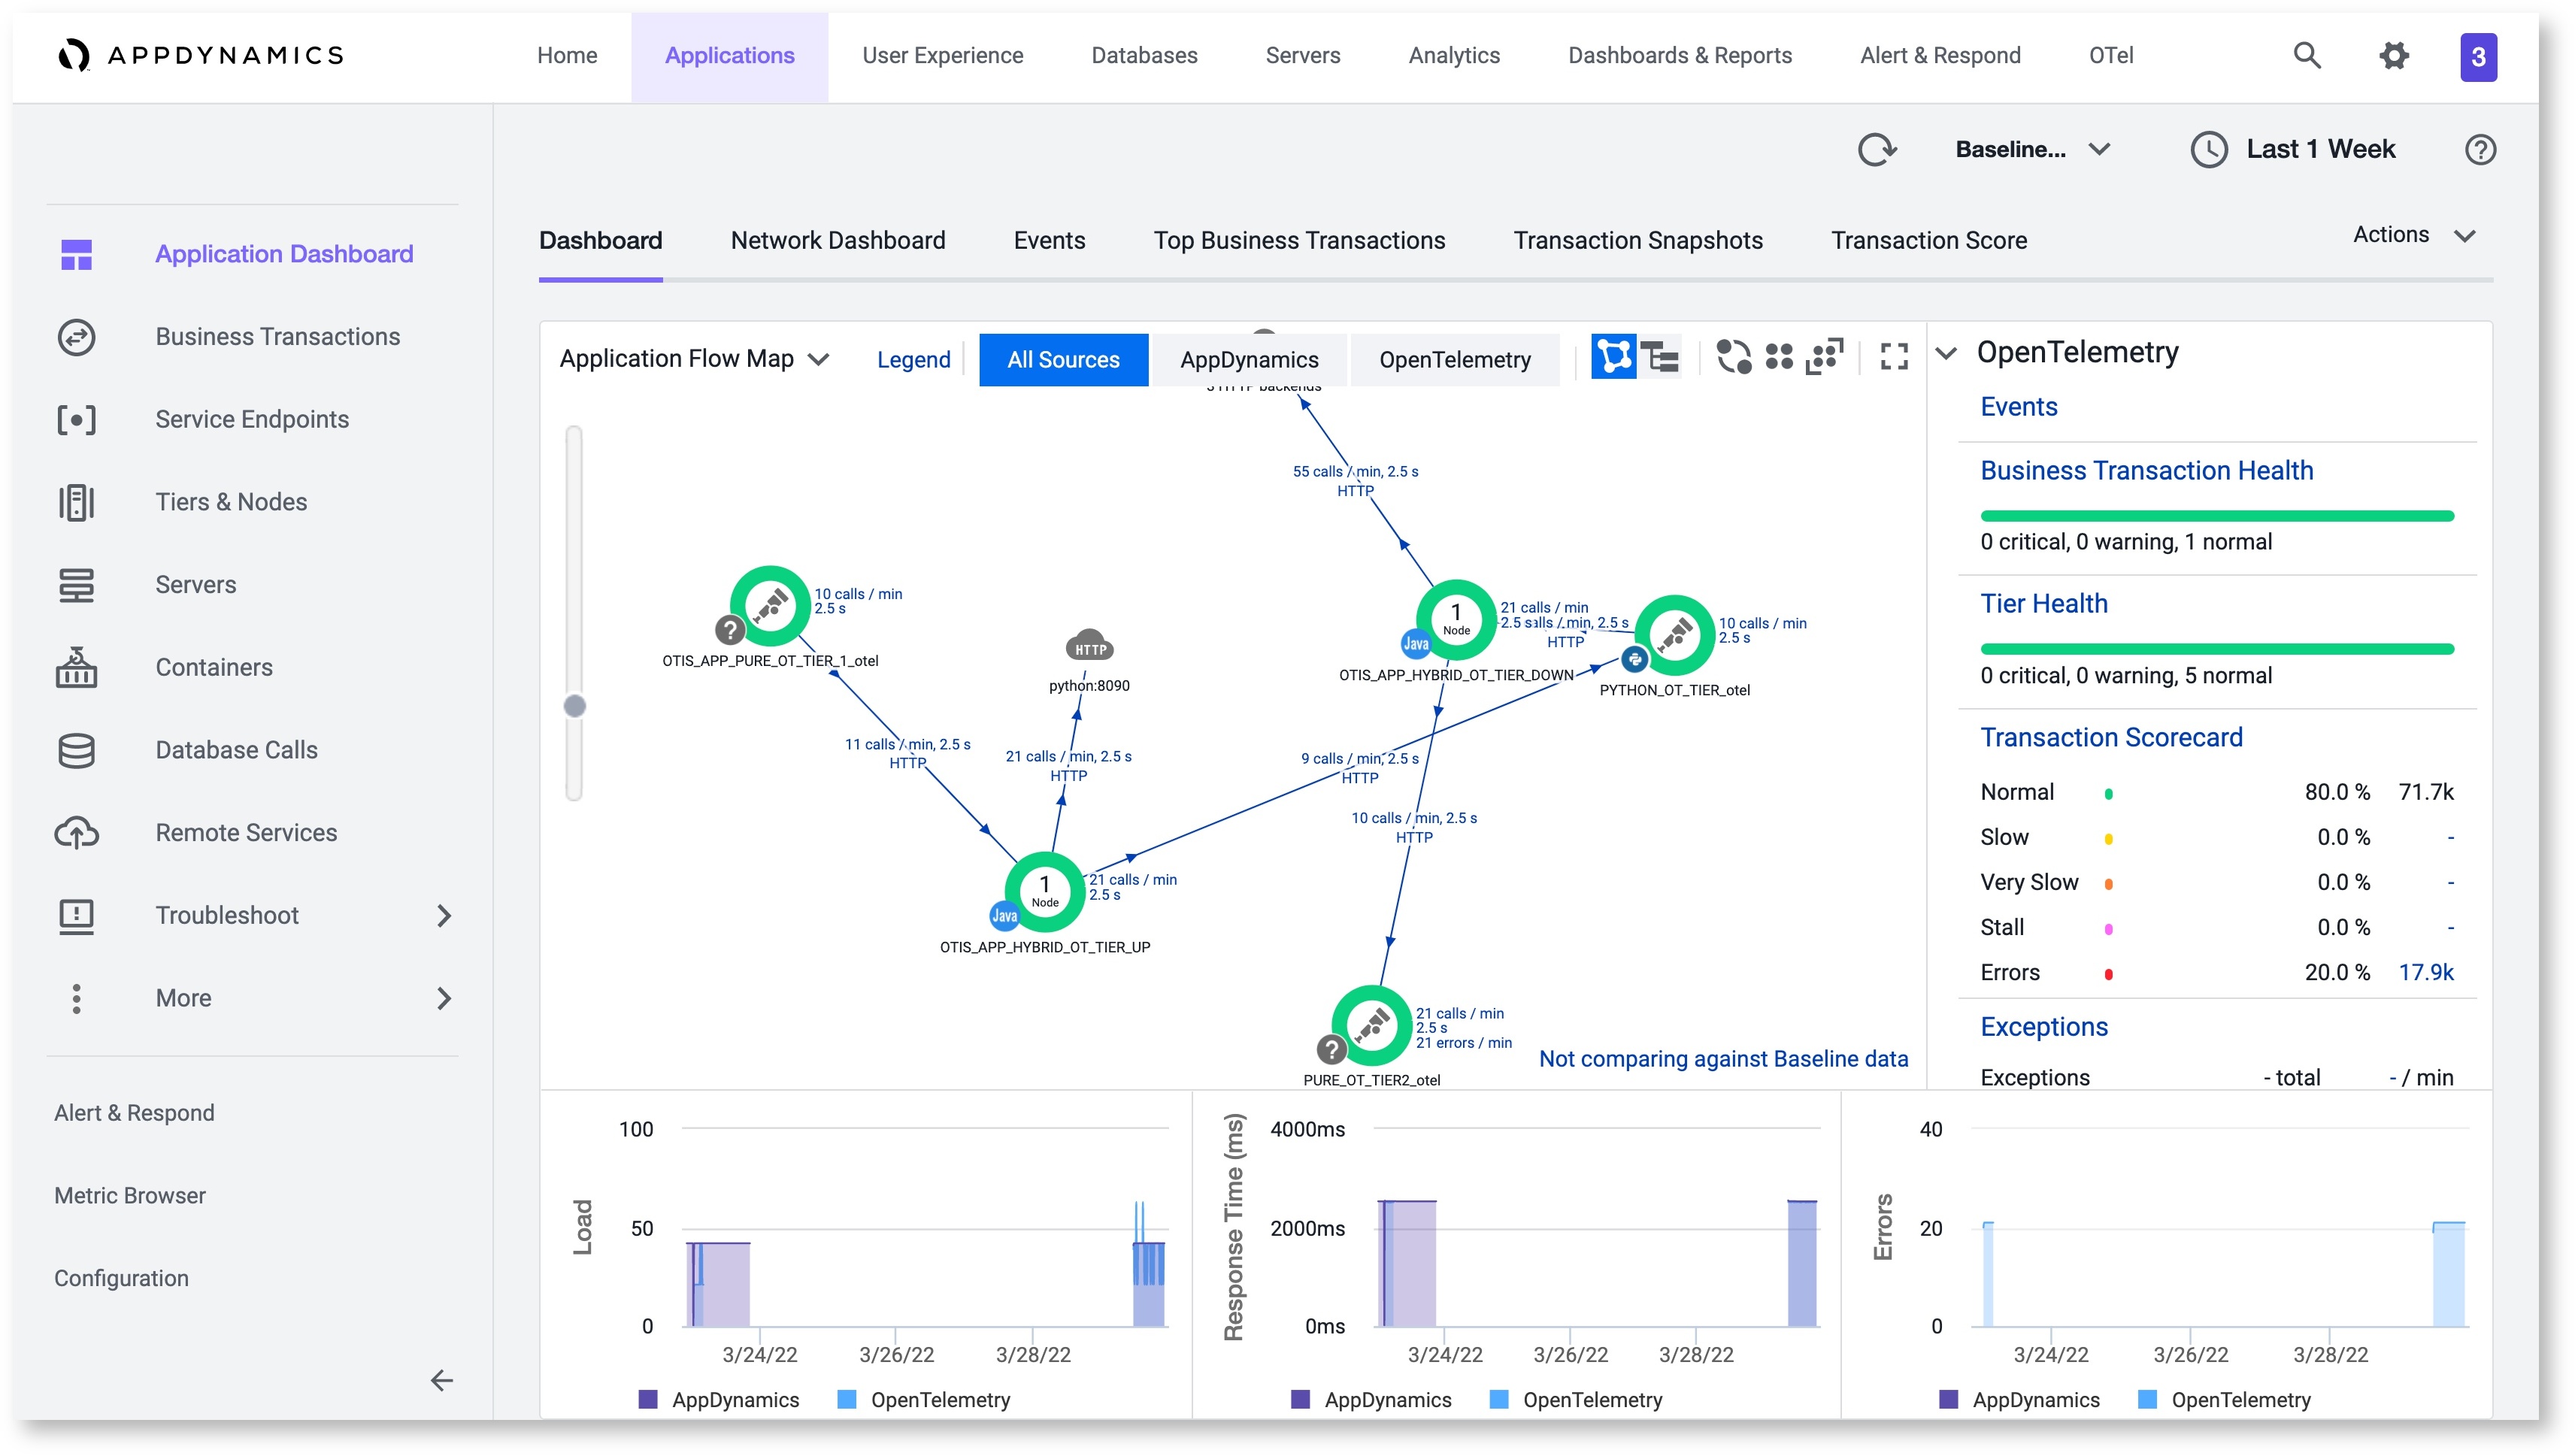Click the Containers sidebar icon
This screenshot has height=1456, width=2575.
(x=76, y=667)
